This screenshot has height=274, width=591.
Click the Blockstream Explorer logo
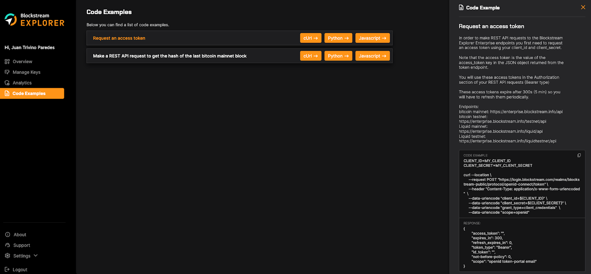pos(34,20)
